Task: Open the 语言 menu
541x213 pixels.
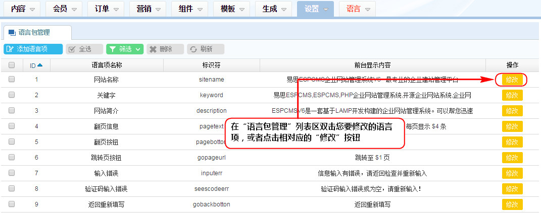Action: pyautogui.click(x=358, y=9)
